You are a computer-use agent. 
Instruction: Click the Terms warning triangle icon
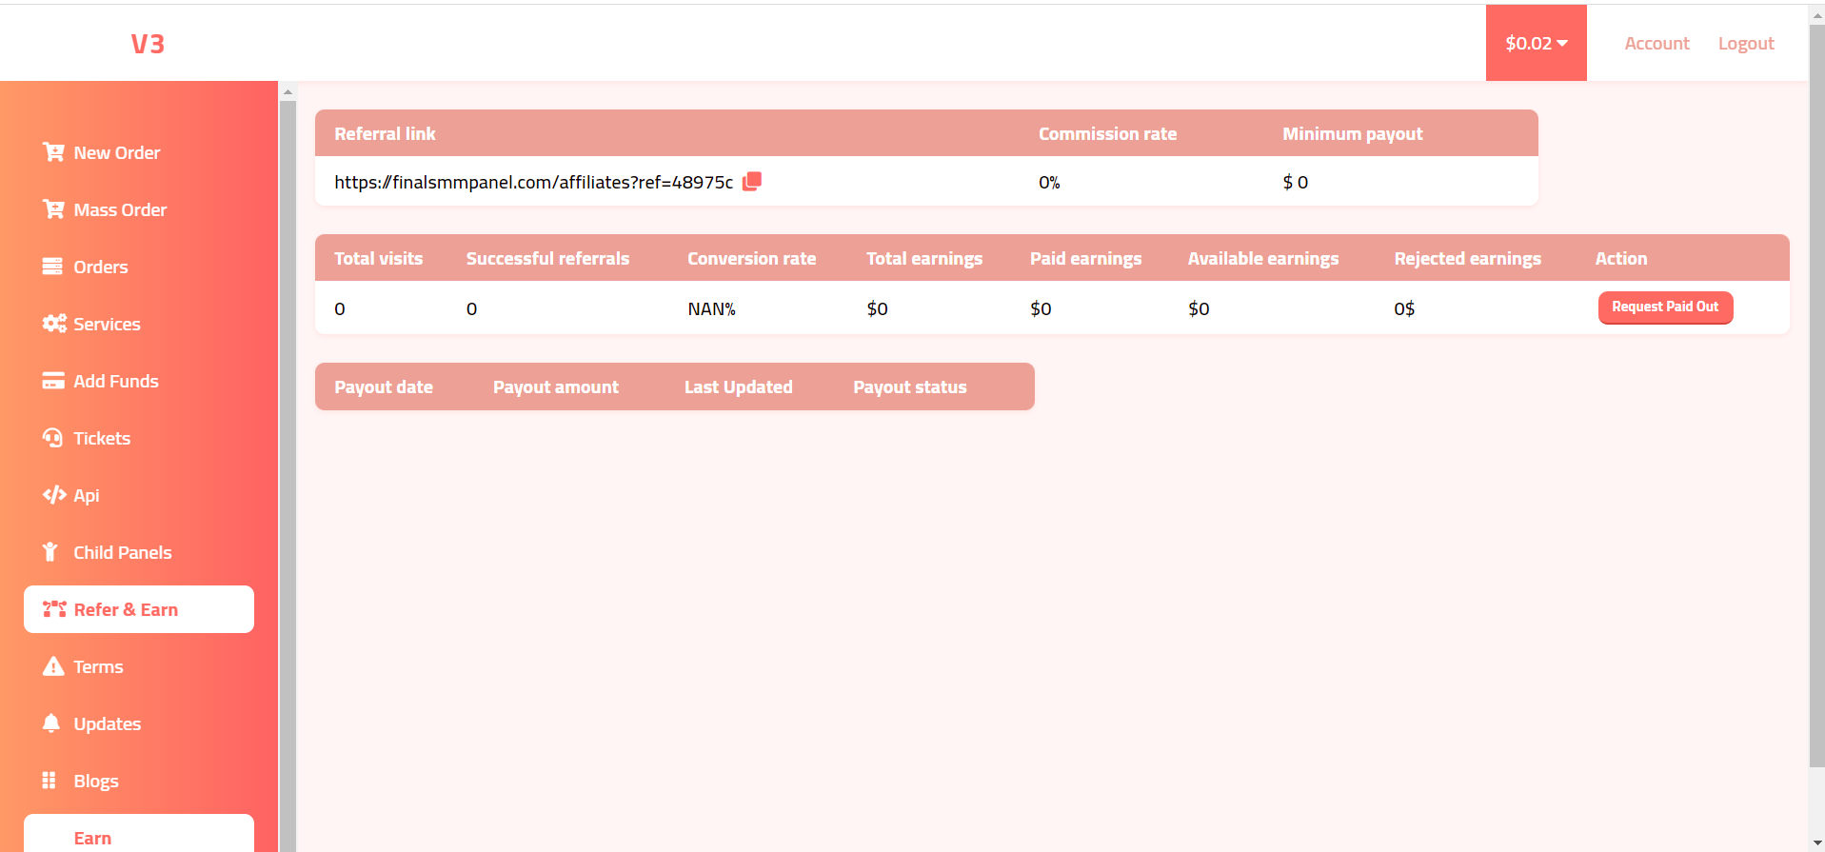click(53, 666)
